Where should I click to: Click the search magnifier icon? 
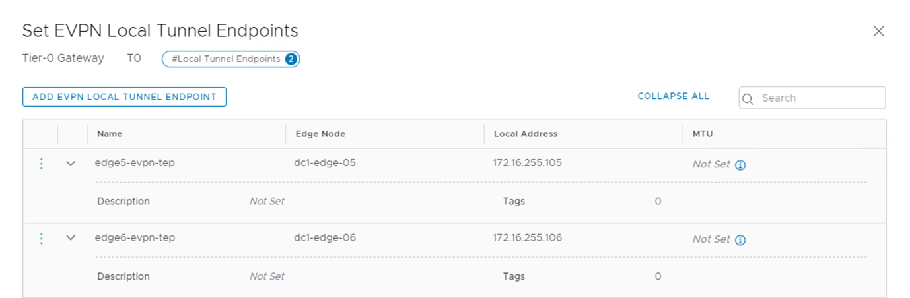[x=748, y=98]
